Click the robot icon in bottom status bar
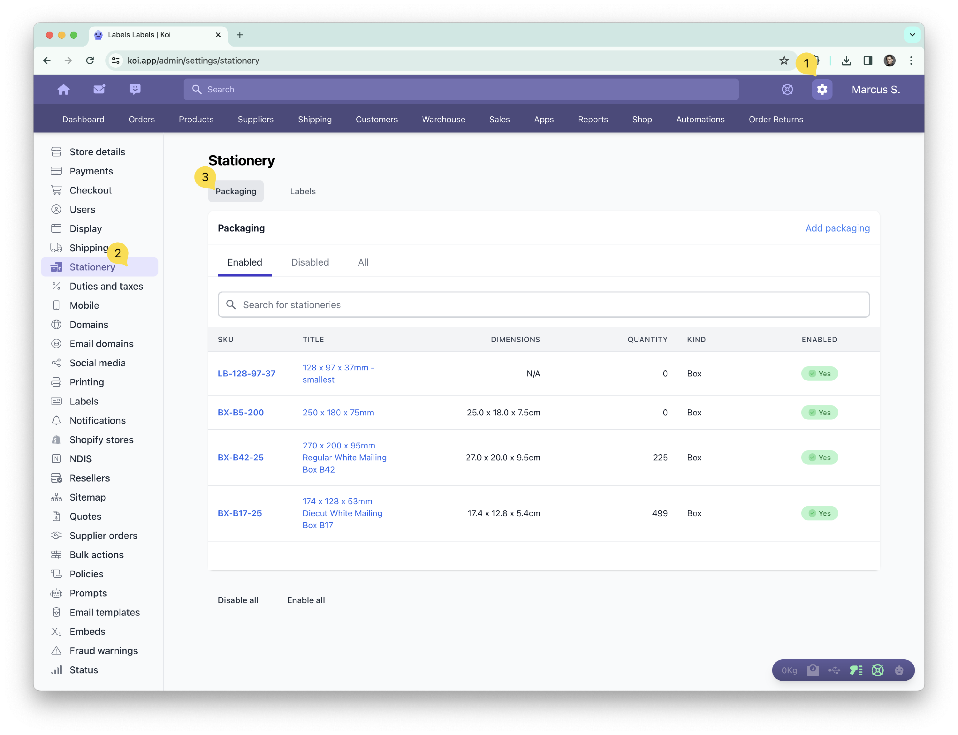958x735 pixels. [x=899, y=670]
